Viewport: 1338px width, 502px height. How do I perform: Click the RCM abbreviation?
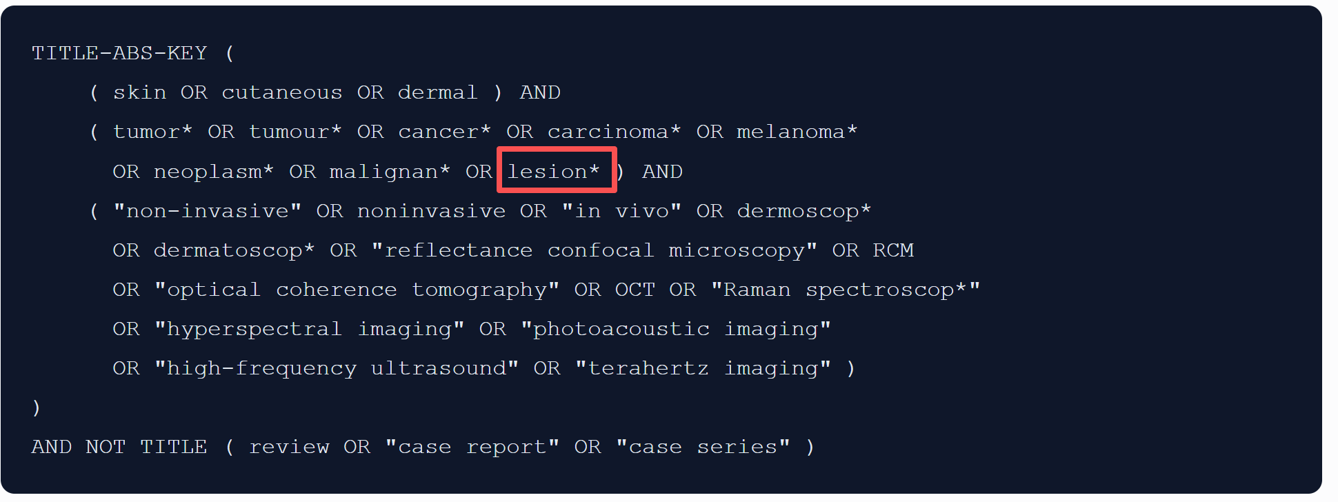click(893, 250)
